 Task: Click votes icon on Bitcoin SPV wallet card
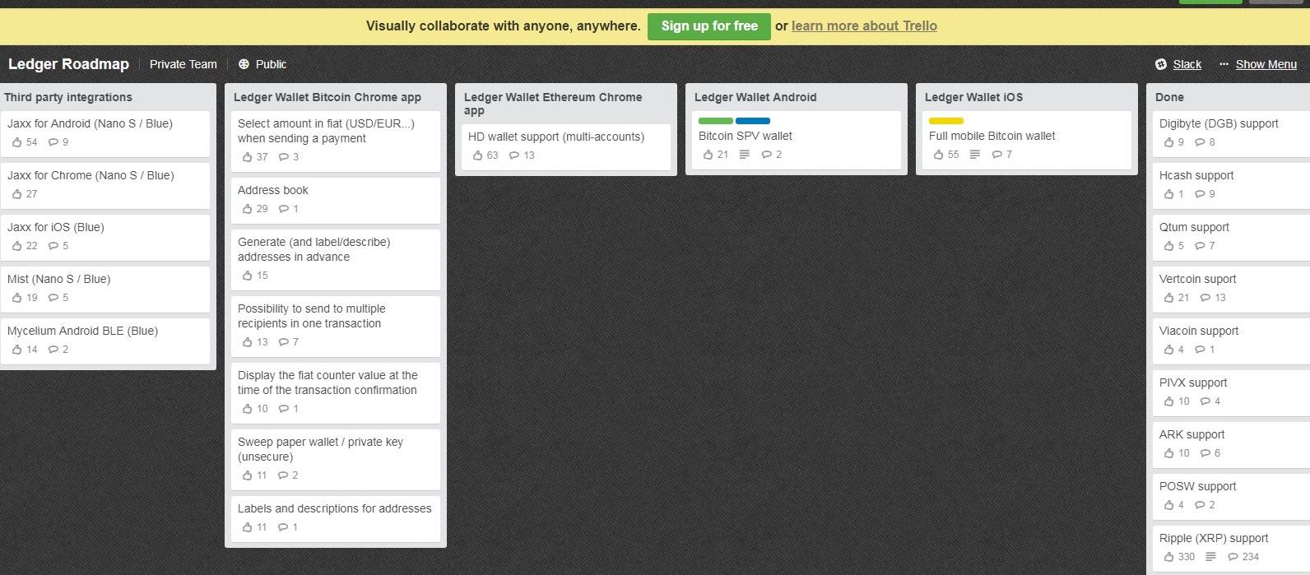[x=708, y=155]
